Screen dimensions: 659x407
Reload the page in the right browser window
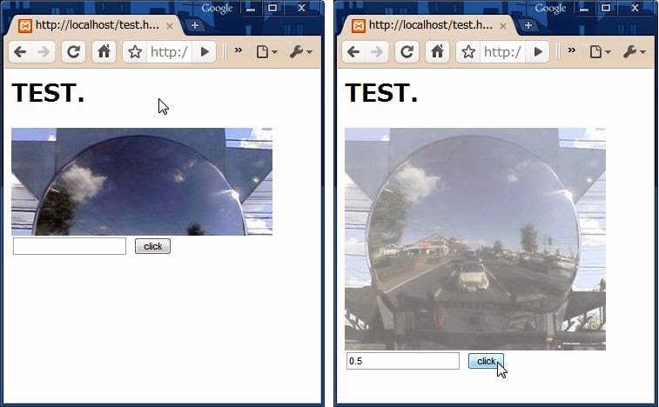pos(407,52)
